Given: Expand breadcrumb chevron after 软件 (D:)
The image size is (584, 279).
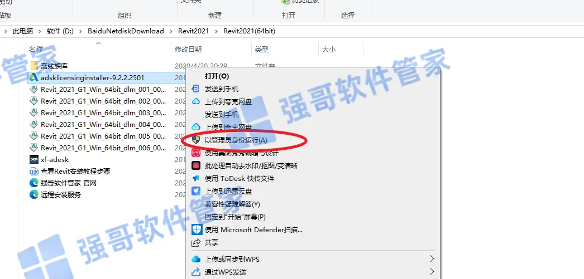Looking at the screenshot, I should pyautogui.click(x=80, y=31).
